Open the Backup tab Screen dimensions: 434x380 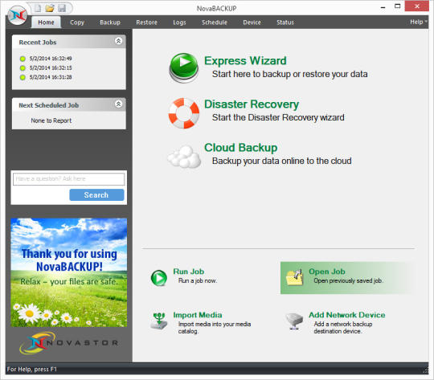pos(110,22)
